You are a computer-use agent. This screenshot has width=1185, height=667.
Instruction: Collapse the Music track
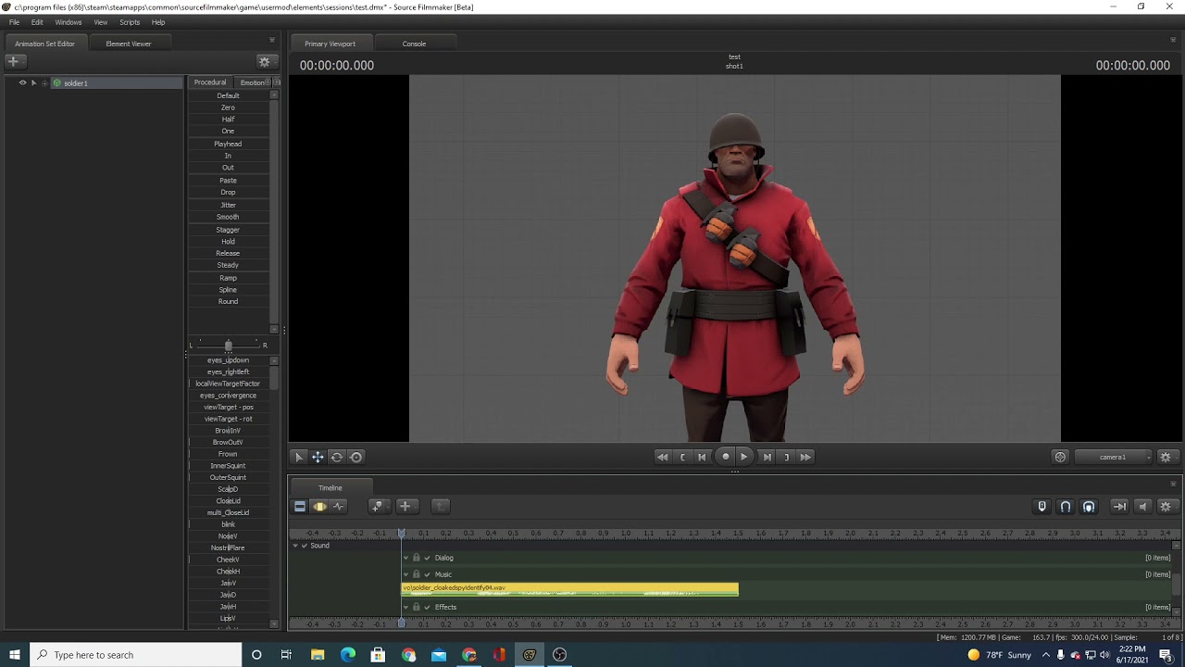coord(405,574)
